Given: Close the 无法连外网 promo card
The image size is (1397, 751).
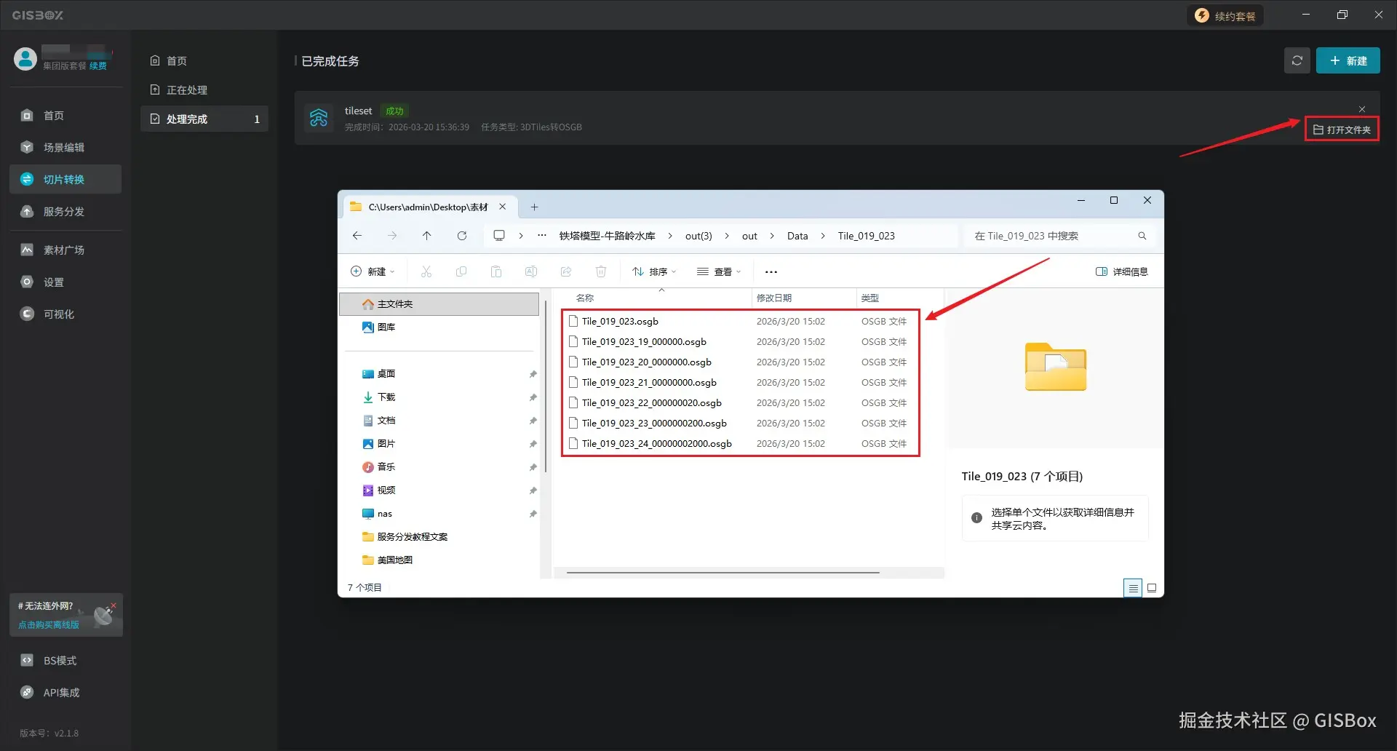Looking at the screenshot, I should (114, 605).
